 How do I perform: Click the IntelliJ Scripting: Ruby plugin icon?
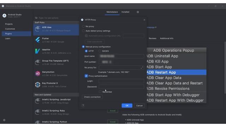[x=38, y=112]
